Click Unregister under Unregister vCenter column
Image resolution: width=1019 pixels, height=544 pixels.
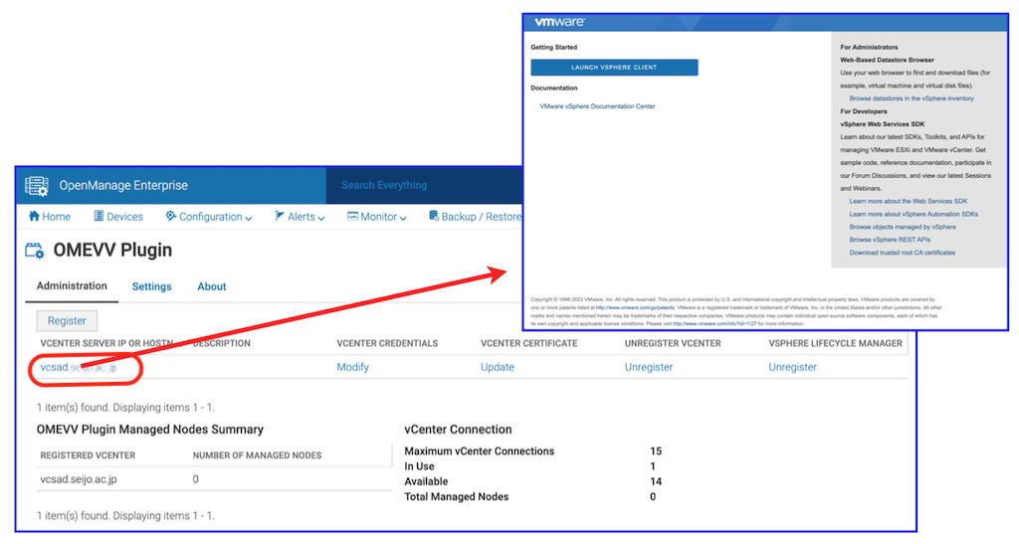[649, 367]
